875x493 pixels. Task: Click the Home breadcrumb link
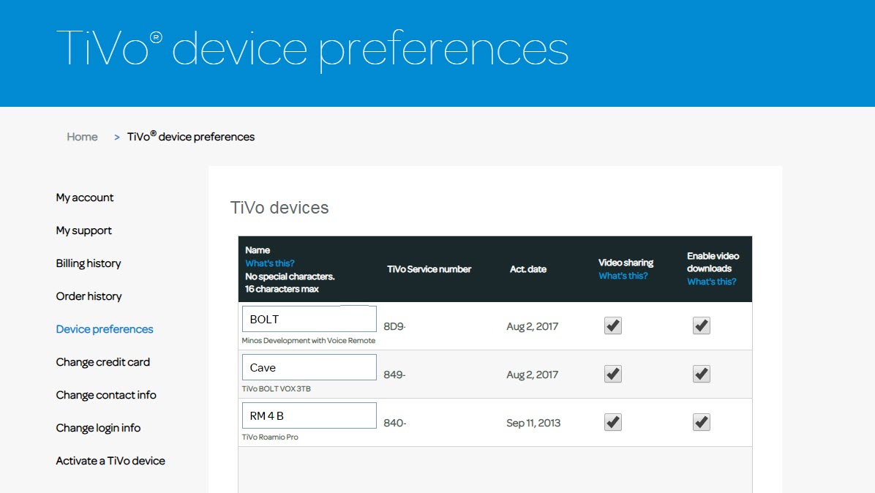pyautogui.click(x=82, y=137)
